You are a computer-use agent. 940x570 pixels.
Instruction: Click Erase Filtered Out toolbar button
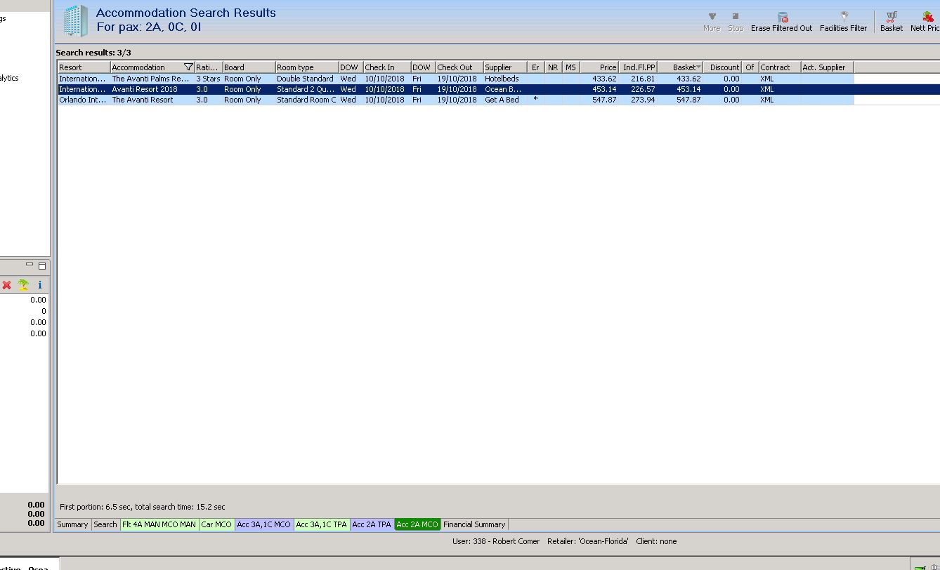[x=781, y=21]
